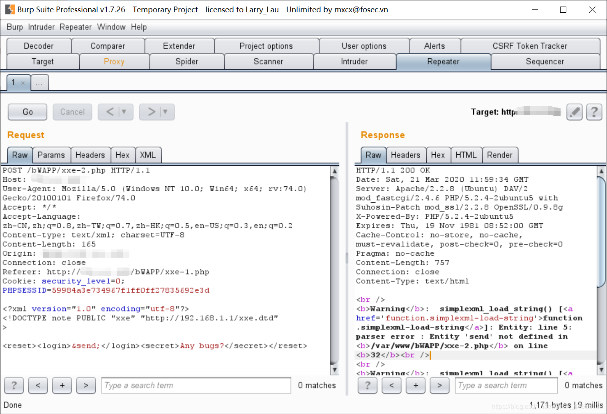Go forward in request history
This screenshot has height=414, width=607.
point(156,112)
